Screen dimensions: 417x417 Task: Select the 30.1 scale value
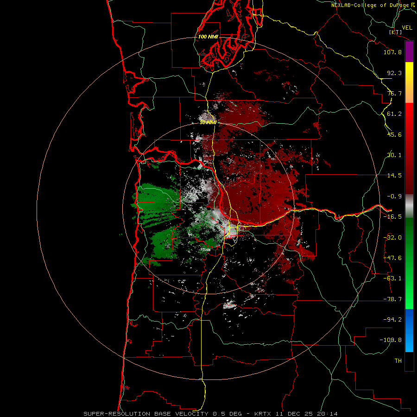[x=394, y=155]
